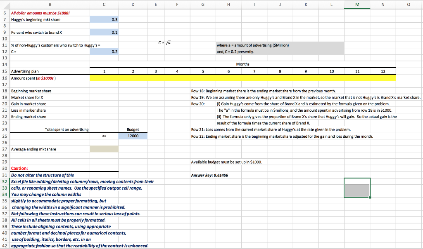This screenshot has height=249, width=423.
Task: Click month 1 header cell
Action: click(104, 71)
